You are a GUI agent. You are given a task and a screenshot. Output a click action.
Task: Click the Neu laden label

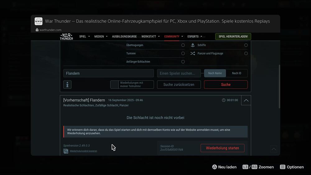pos(227,167)
